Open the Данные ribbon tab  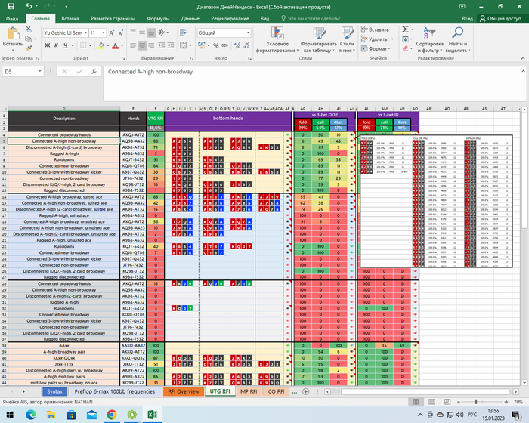point(190,19)
